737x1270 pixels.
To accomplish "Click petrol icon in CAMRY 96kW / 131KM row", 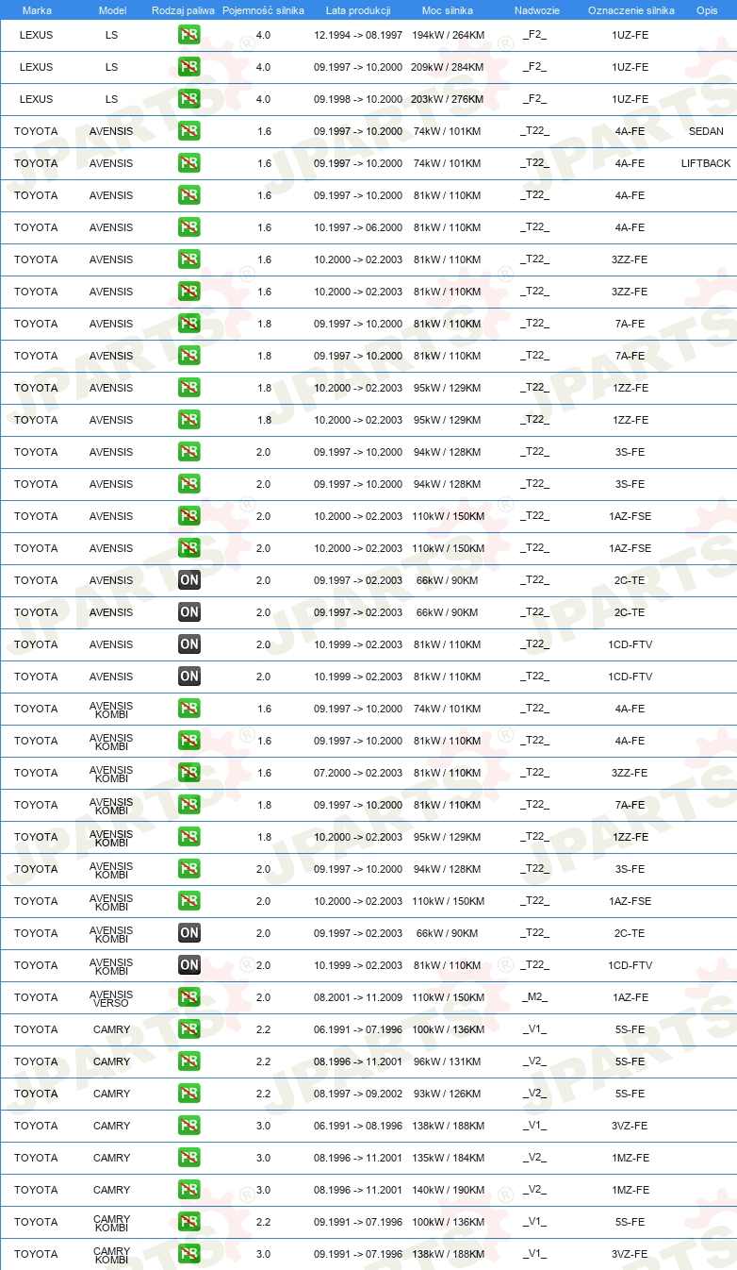I will 188,1061.
